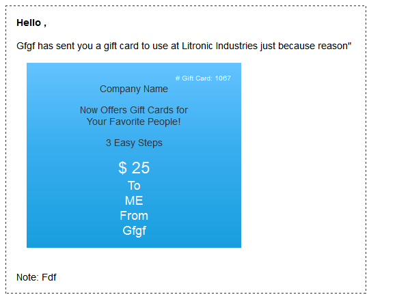
Task: Click the Company Name title on card
Action: tap(134, 89)
